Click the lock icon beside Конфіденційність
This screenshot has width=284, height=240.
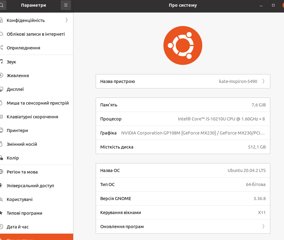[1, 20]
